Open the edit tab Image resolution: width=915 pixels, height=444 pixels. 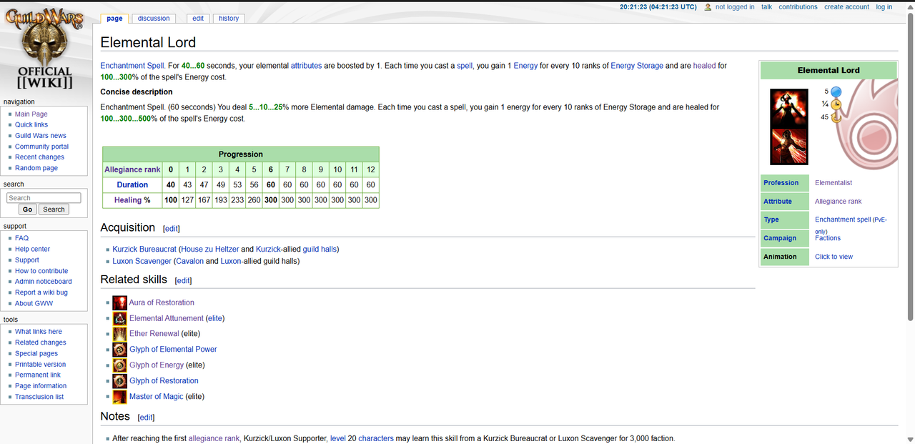tap(198, 19)
